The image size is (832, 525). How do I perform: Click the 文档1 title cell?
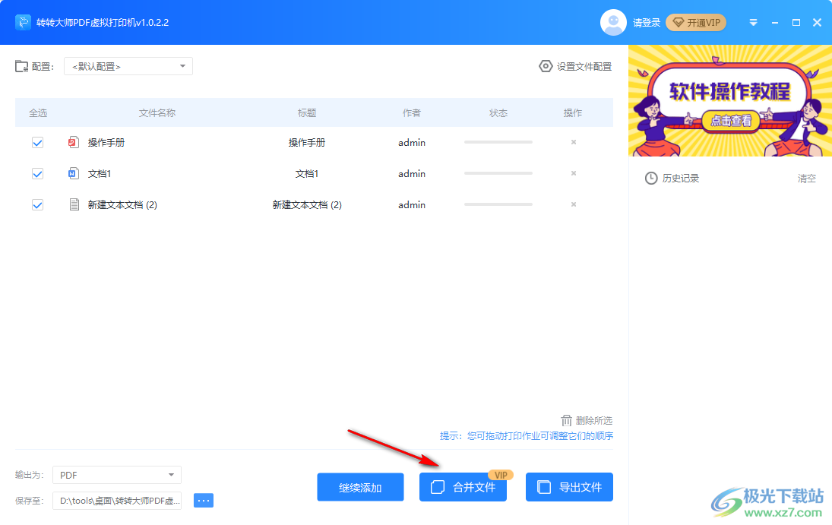(307, 173)
